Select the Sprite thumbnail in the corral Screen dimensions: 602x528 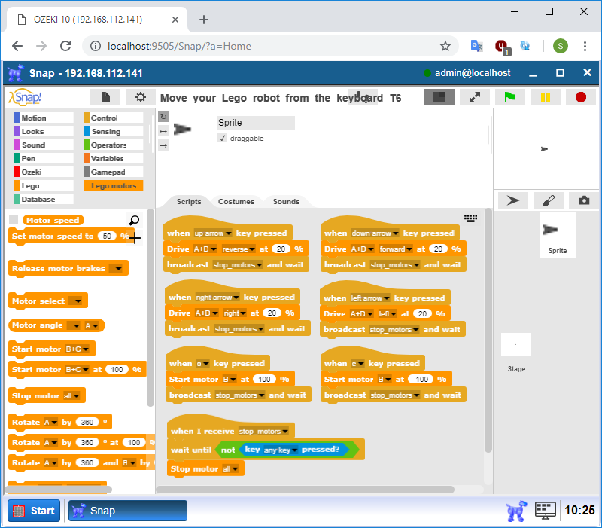click(x=557, y=234)
